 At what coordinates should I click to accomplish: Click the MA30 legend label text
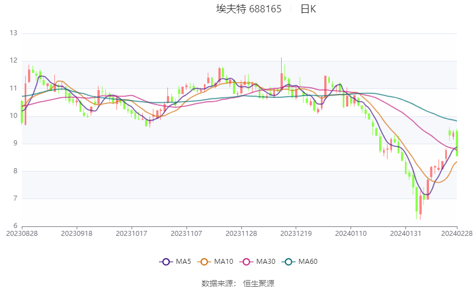[x=265, y=262]
